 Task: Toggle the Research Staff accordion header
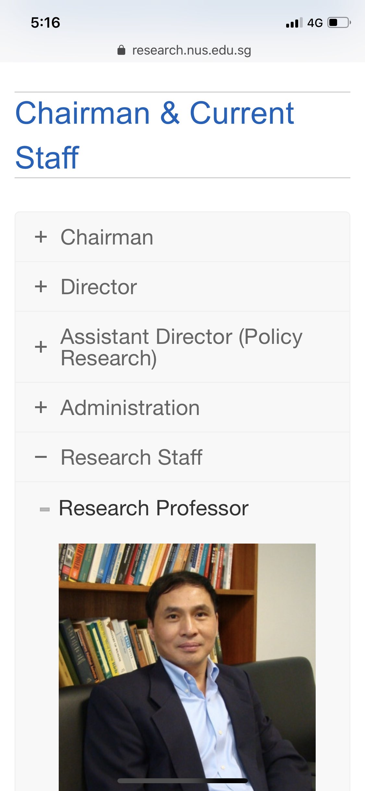point(182,458)
